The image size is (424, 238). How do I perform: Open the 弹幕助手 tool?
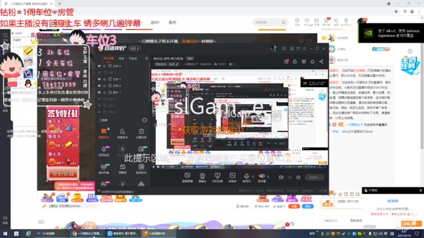click(103, 133)
